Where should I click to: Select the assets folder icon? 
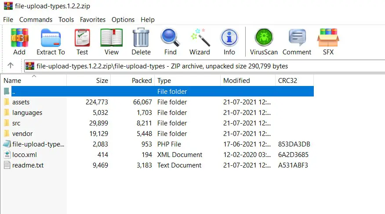7,102
